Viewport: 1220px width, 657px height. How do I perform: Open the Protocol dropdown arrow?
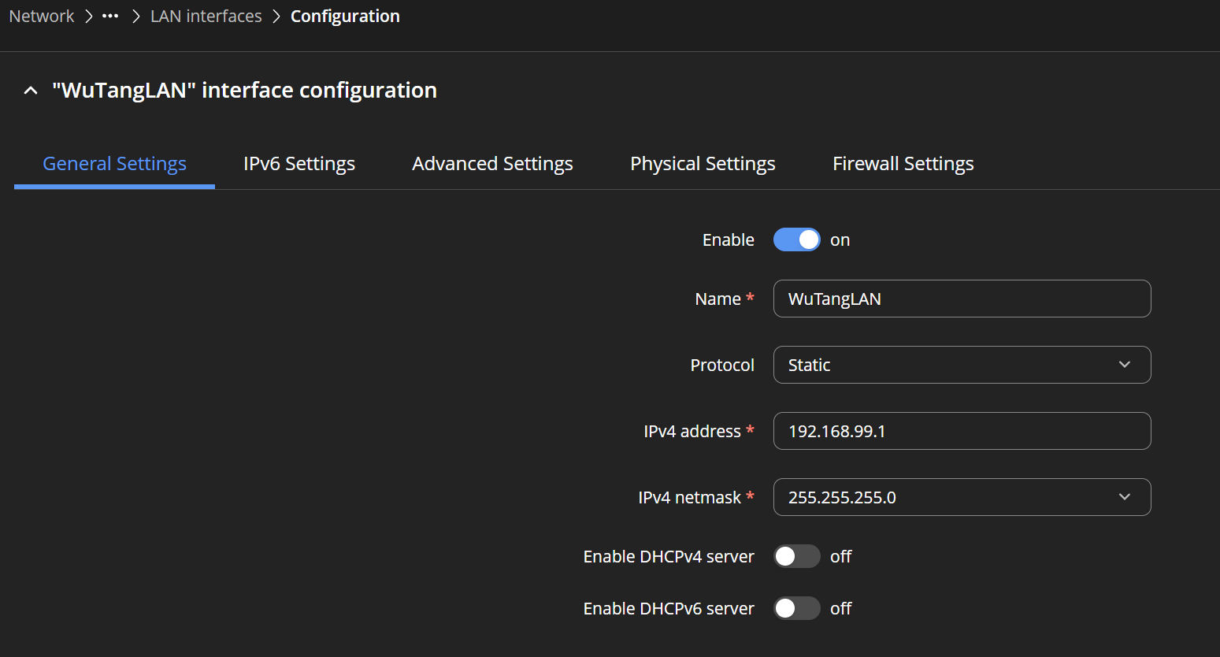(1124, 365)
